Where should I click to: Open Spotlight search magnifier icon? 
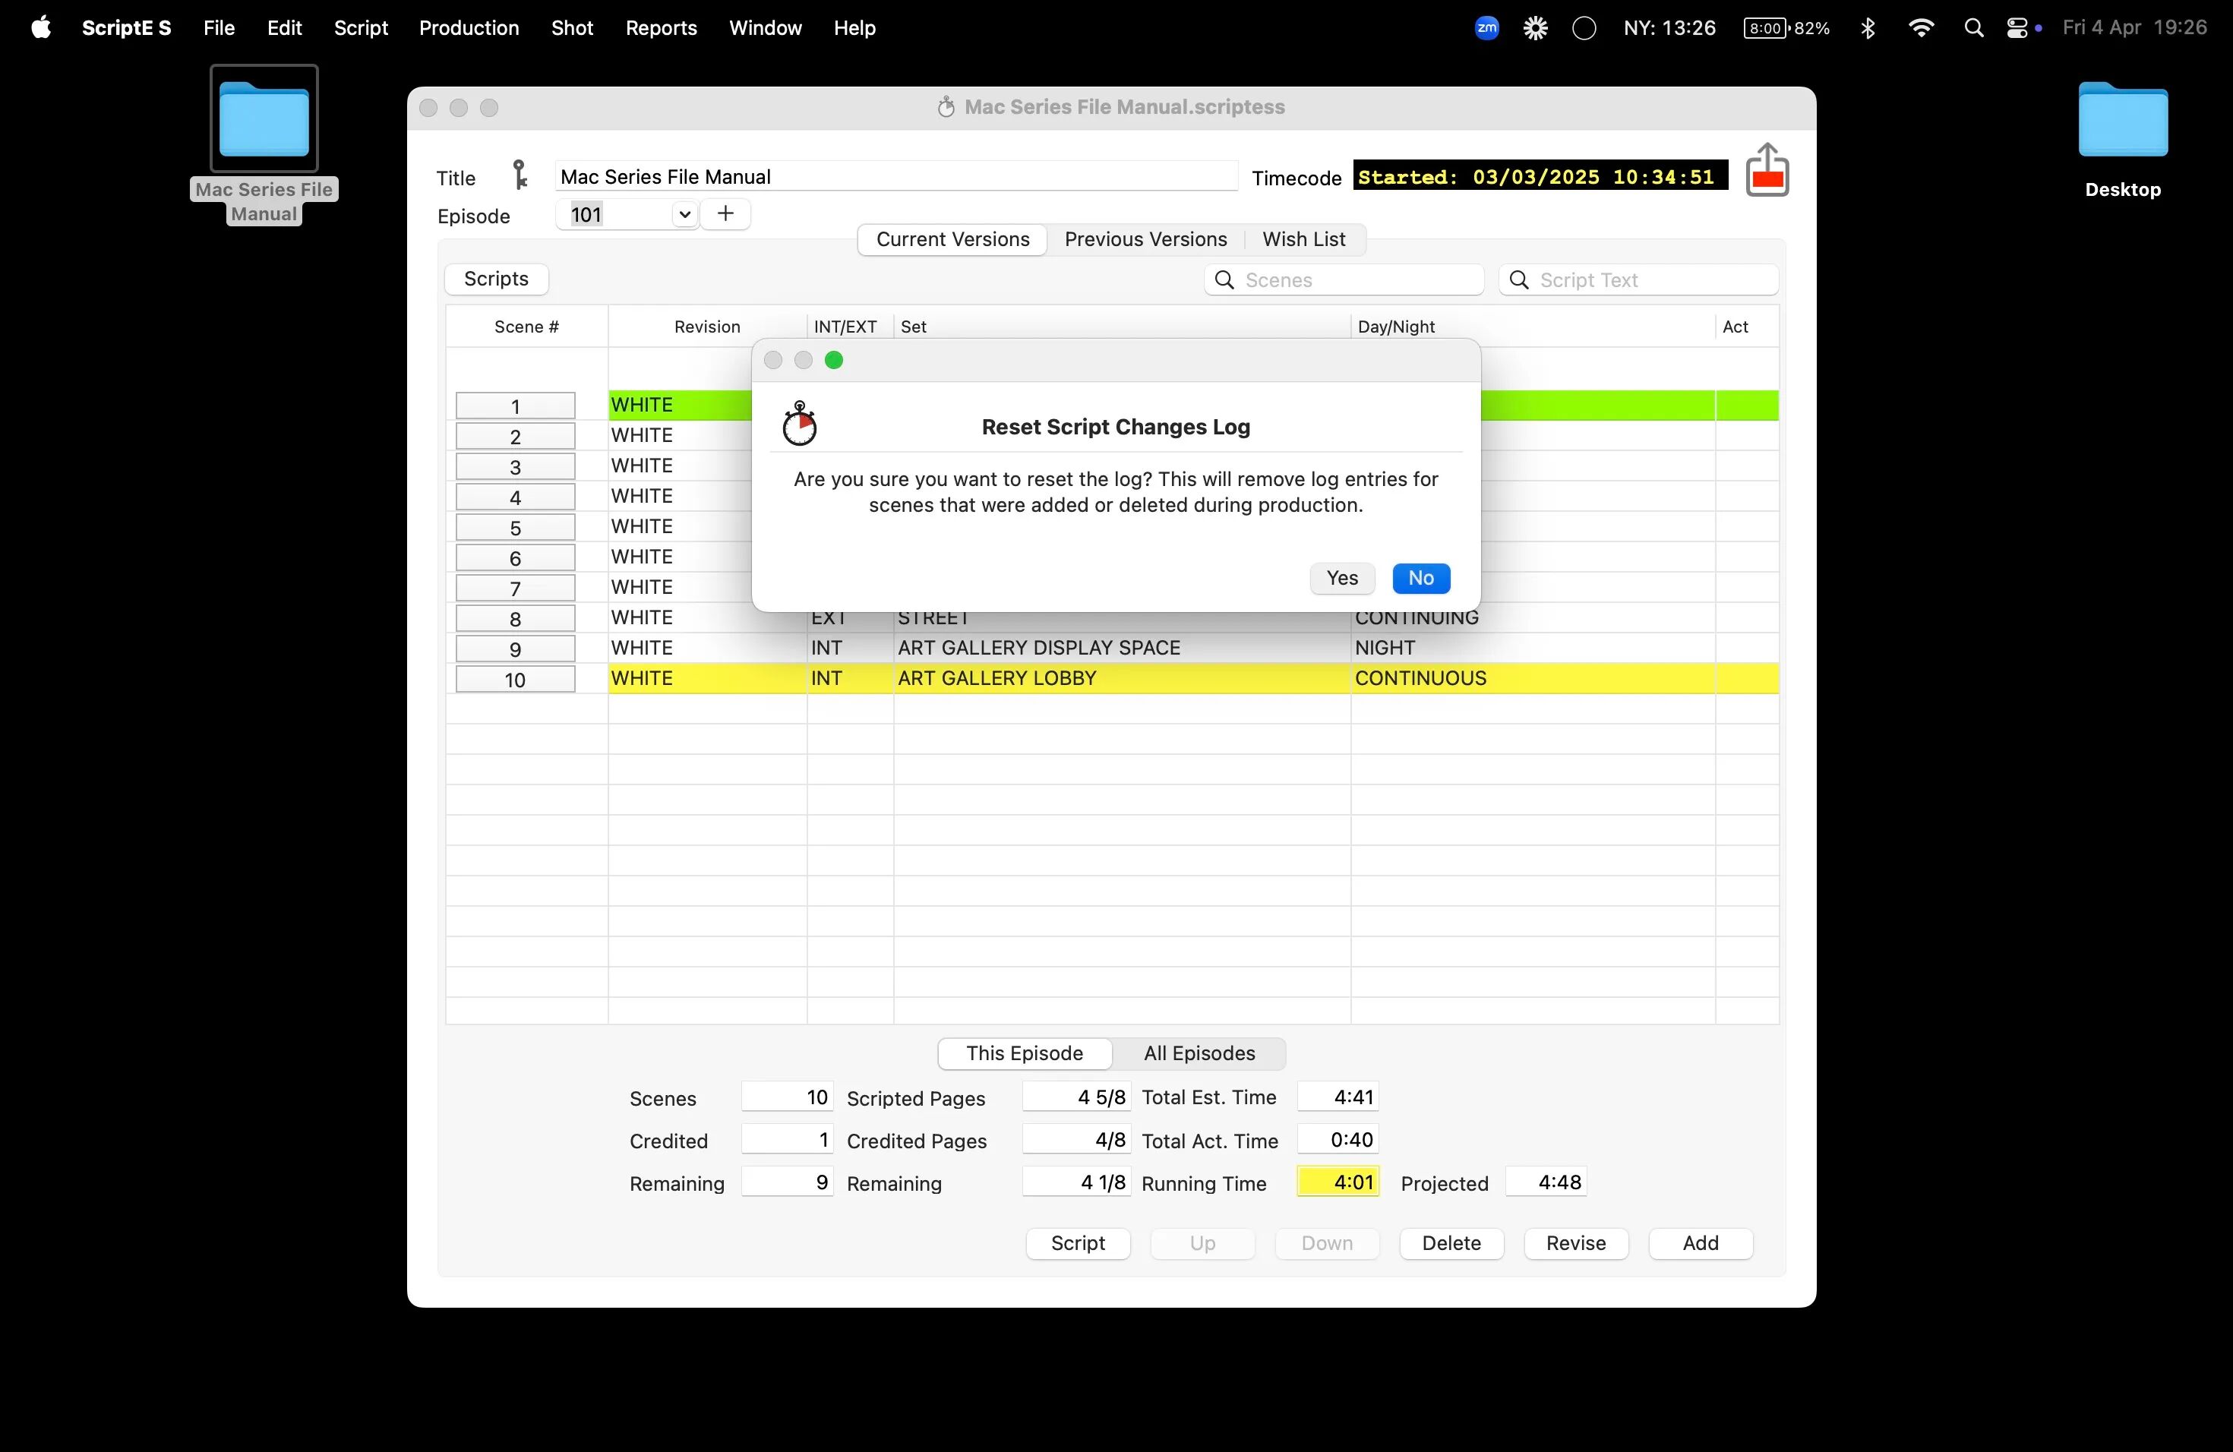point(1973,28)
